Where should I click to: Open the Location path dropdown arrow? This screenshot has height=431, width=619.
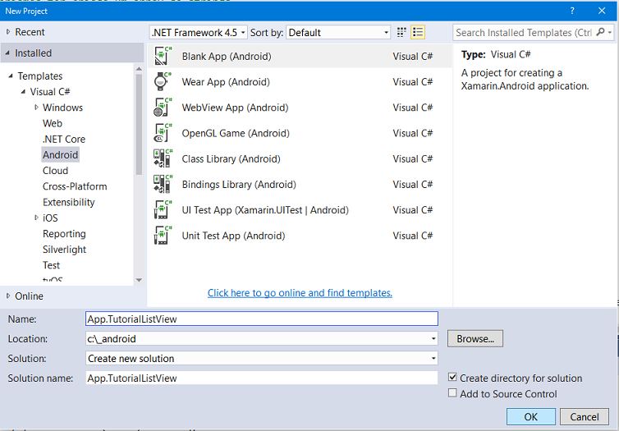(x=433, y=338)
